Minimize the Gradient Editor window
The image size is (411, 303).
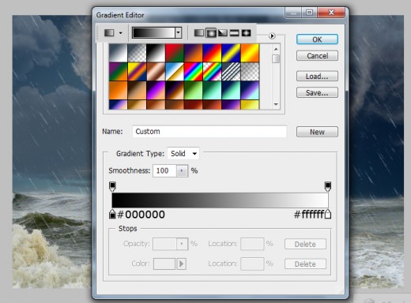point(293,13)
